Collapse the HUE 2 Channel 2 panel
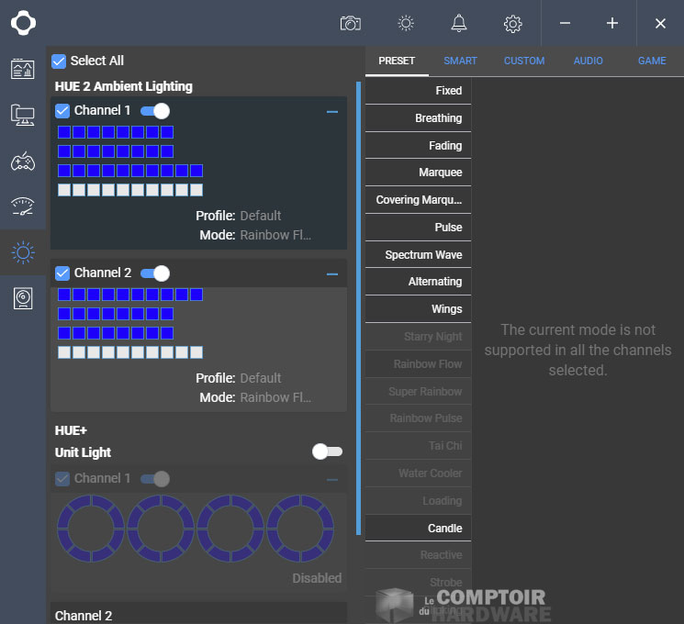 (332, 273)
